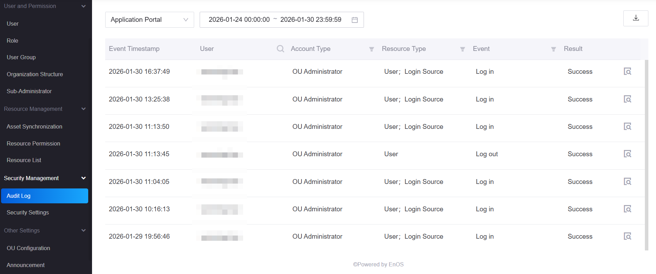Open the Application Portal dropdown
656x274 pixels.
pyautogui.click(x=149, y=20)
